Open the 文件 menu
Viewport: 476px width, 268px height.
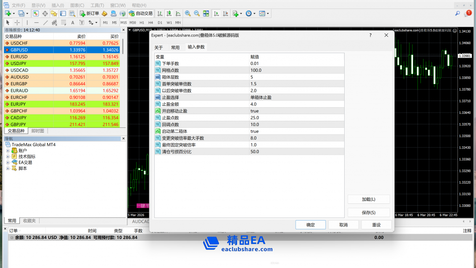coord(18,5)
